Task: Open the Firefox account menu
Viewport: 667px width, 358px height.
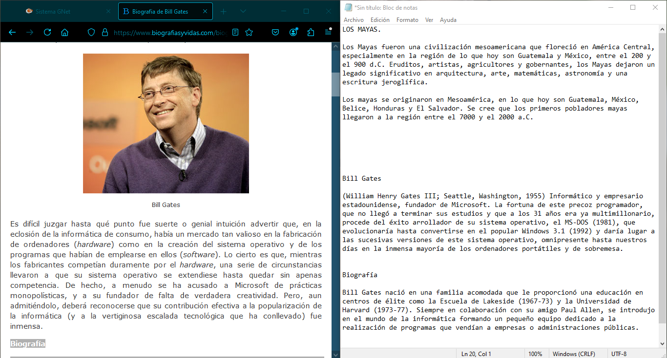Action: click(x=293, y=32)
